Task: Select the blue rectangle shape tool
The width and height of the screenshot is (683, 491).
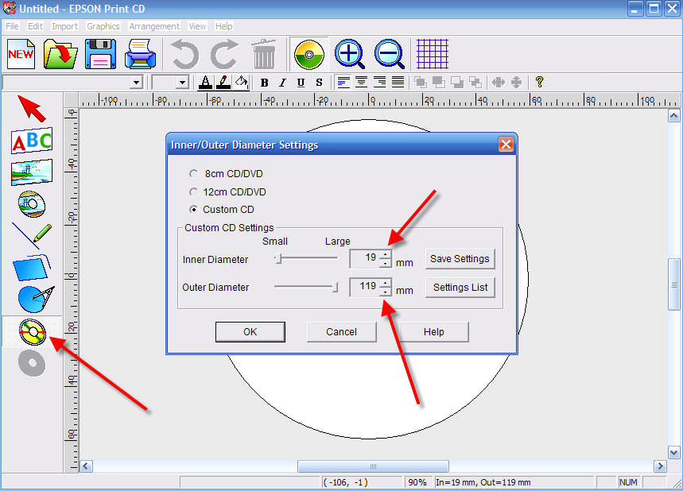Action: coord(32,267)
